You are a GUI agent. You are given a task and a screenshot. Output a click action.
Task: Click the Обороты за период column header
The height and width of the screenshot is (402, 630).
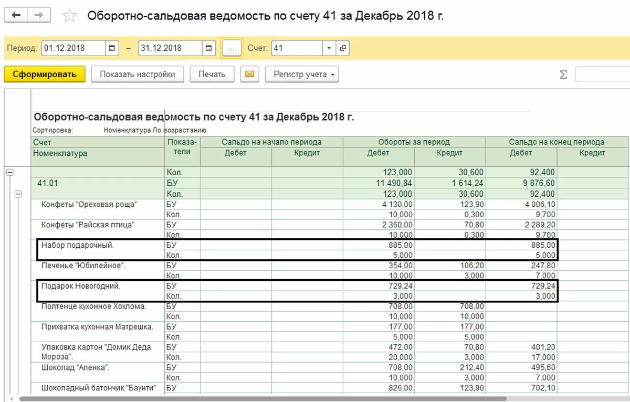click(x=414, y=142)
